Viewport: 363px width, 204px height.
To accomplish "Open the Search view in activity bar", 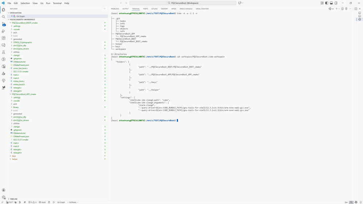I will coord(4,17).
